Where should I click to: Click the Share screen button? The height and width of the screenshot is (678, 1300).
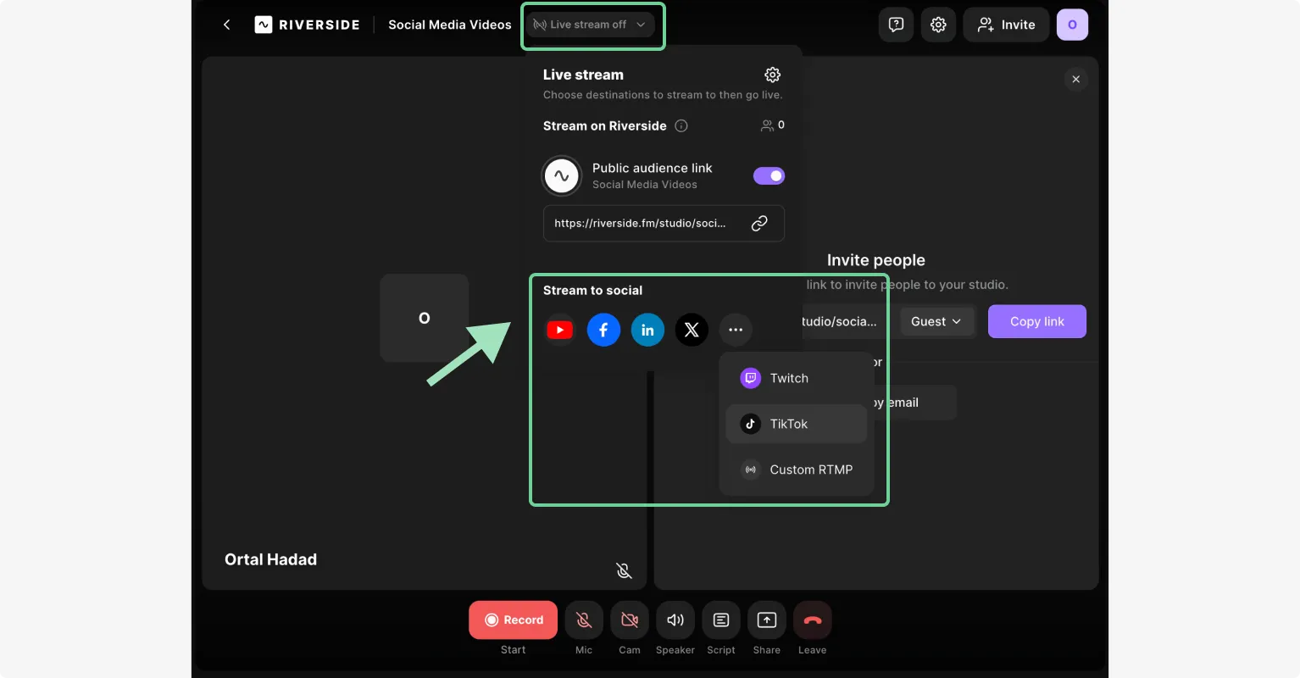coord(767,620)
